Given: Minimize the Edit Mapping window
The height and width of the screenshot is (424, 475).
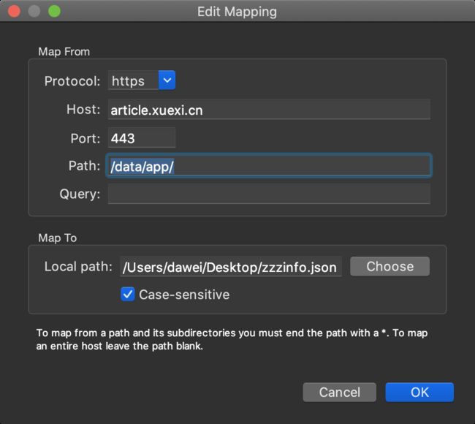Looking at the screenshot, I should tap(34, 11).
